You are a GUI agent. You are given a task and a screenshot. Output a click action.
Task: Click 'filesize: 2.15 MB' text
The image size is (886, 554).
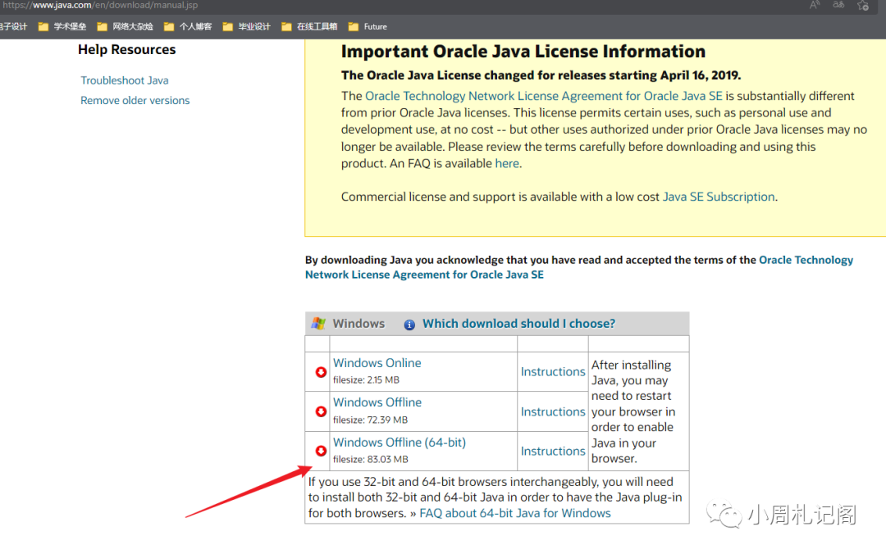(x=366, y=380)
